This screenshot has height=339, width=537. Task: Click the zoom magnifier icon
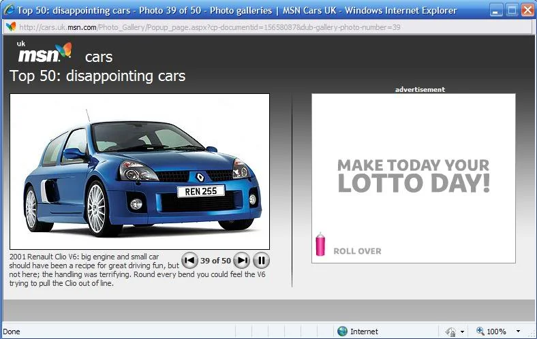pyautogui.click(x=480, y=331)
